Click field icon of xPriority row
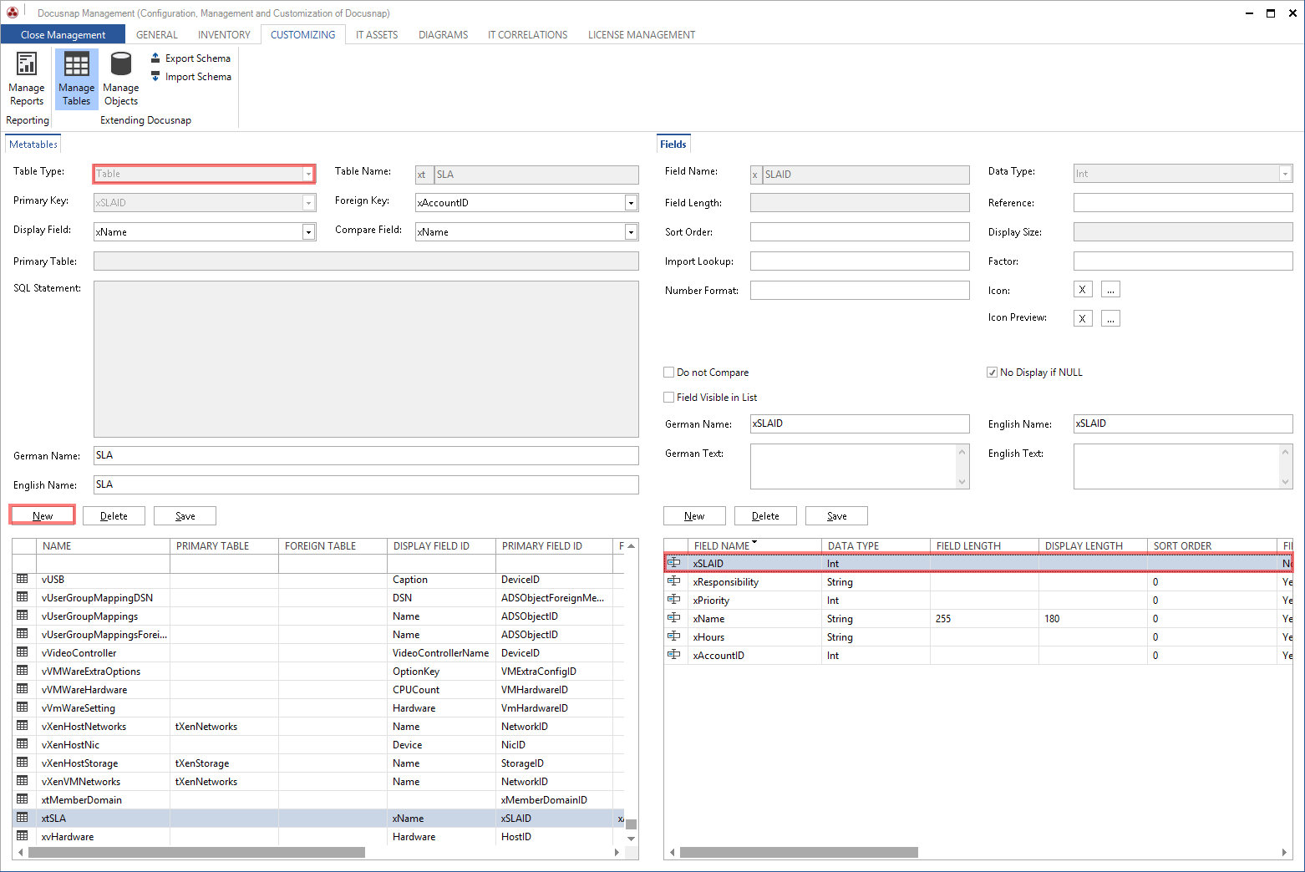Viewport: 1305px width, 872px height. (674, 600)
